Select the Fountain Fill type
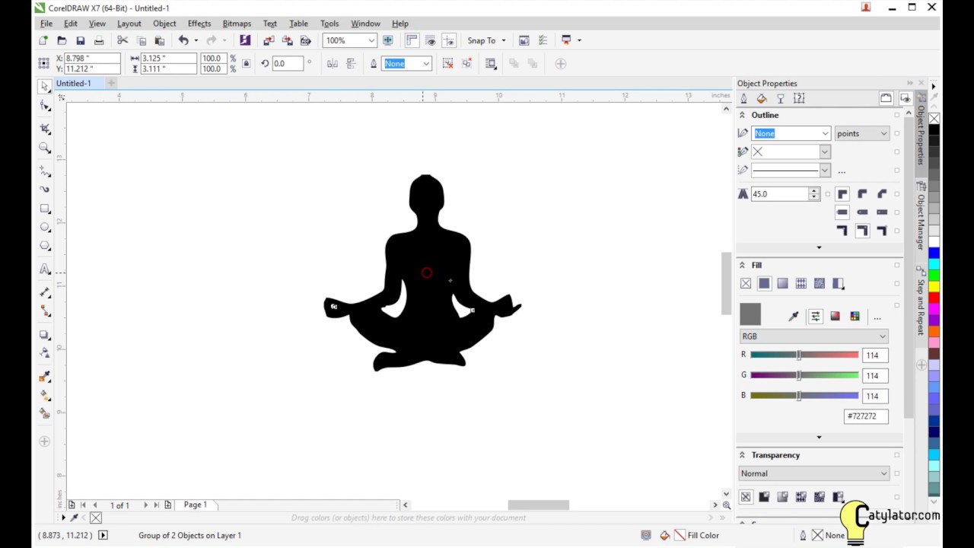 point(782,283)
